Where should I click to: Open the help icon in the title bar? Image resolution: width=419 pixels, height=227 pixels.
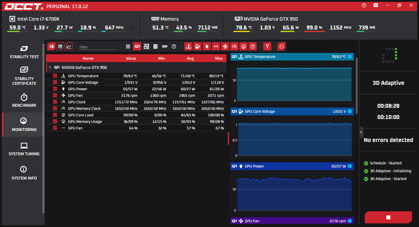pyautogui.click(x=364, y=5)
